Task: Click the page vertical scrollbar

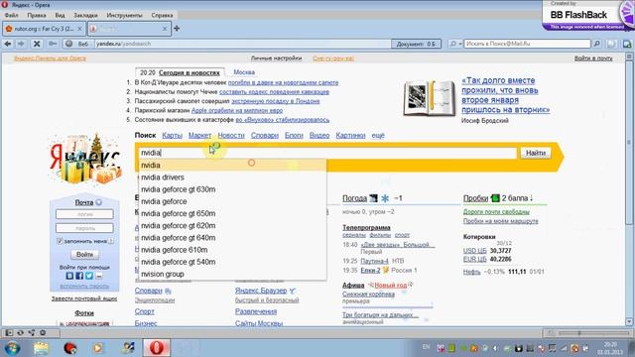Action: pyautogui.click(x=629, y=189)
